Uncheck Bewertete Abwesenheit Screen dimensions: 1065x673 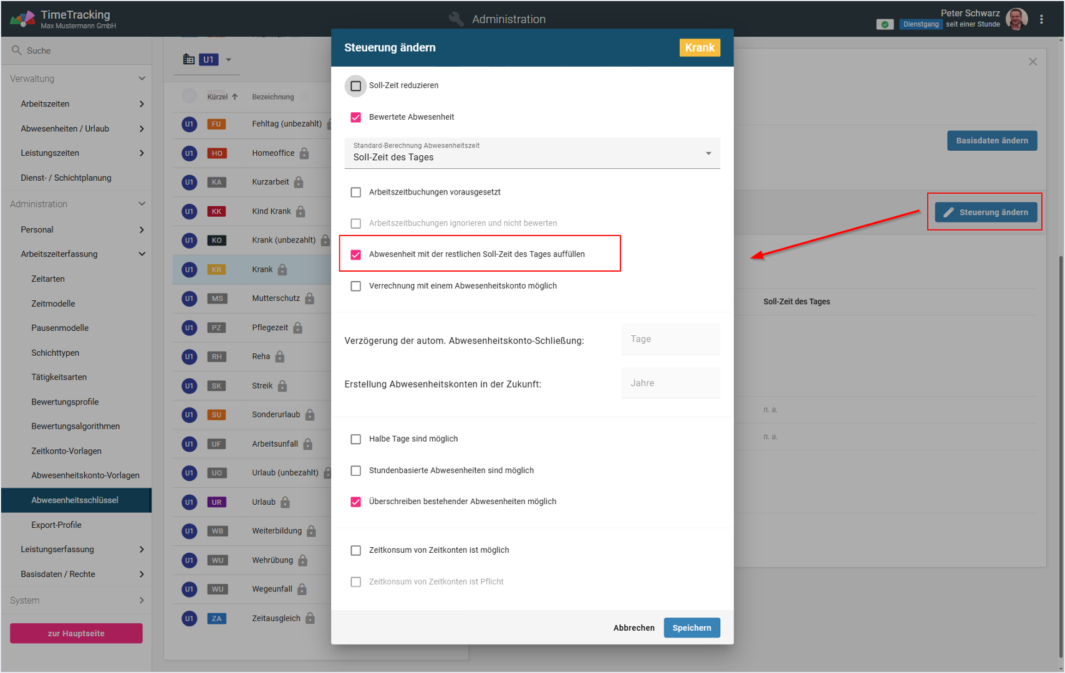pos(355,117)
